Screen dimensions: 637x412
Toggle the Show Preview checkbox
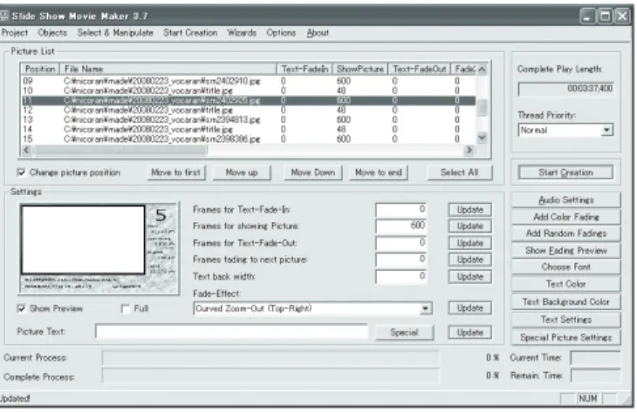coord(21,309)
